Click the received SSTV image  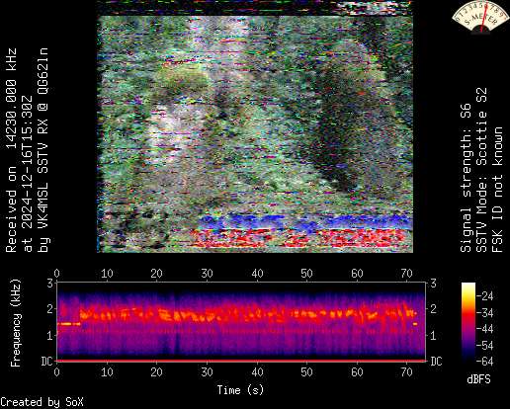coord(255,126)
